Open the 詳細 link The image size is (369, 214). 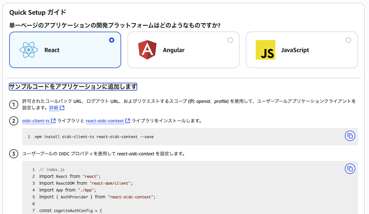[x=54, y=108]
